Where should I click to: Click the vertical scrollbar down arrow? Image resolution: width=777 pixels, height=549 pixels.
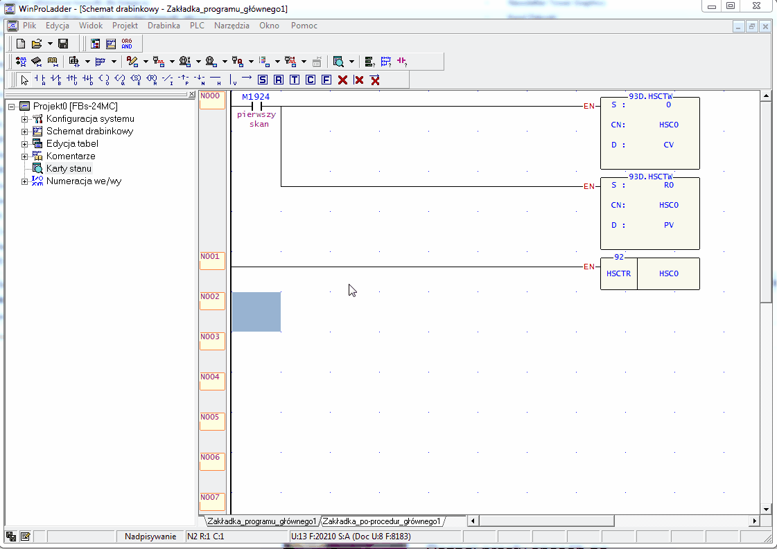[x=766, y=509]
